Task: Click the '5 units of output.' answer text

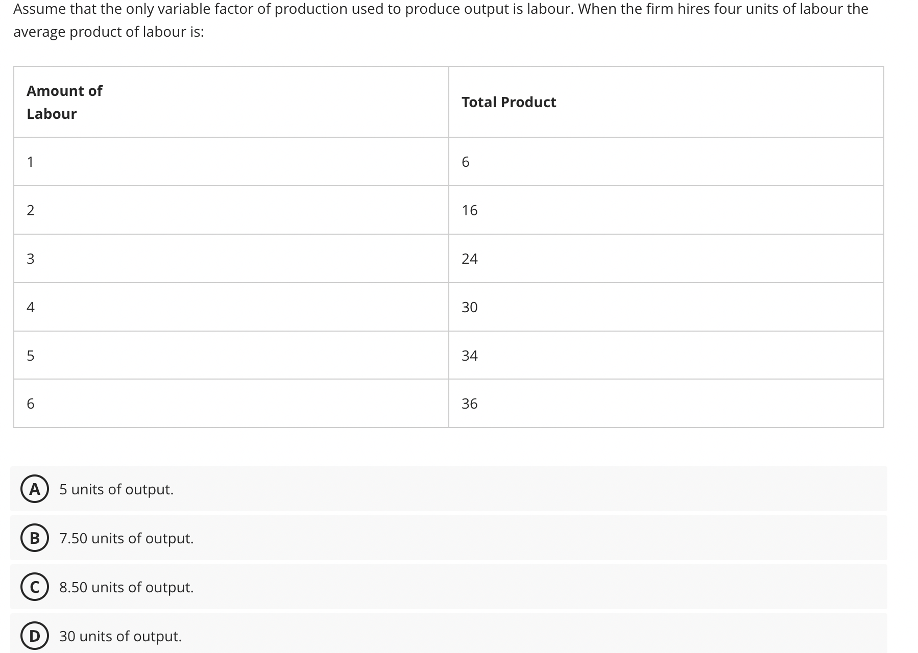Action: [x=116, y=489]
